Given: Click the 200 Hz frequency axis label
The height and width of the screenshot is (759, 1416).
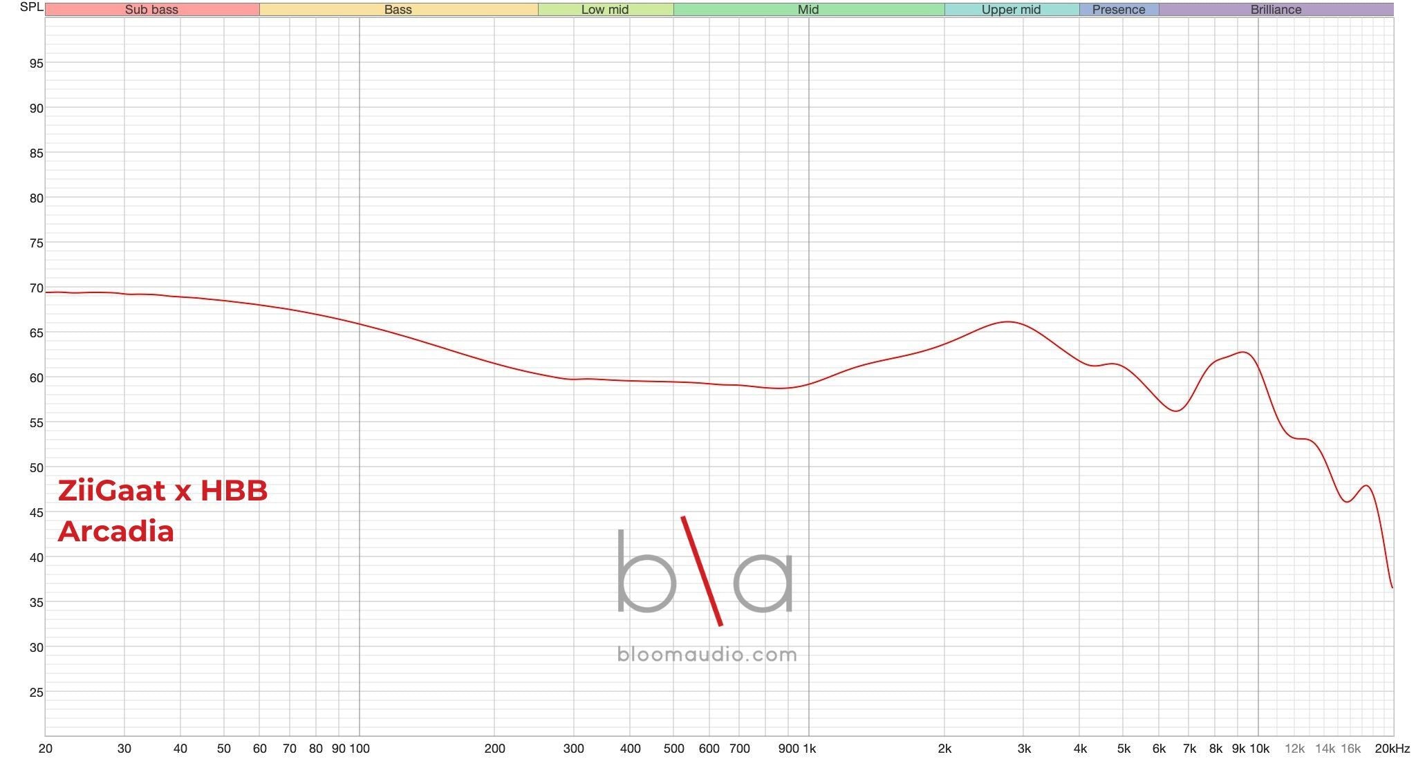Looking at the screenshot, I should click(495, 749).
